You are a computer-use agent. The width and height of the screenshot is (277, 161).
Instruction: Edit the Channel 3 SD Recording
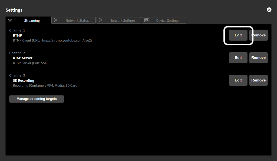click(x=238, y=80)
